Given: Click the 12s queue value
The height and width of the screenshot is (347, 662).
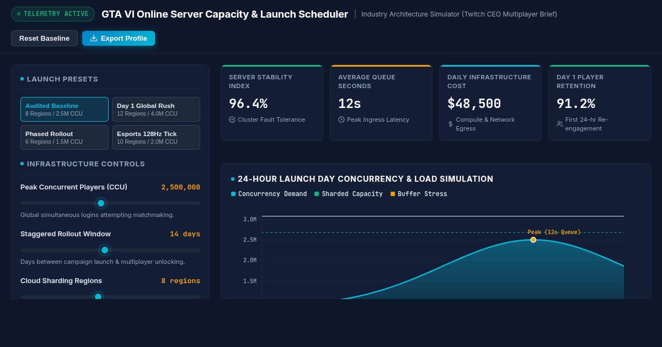Looking at the screenshot, I should (350, 104).
